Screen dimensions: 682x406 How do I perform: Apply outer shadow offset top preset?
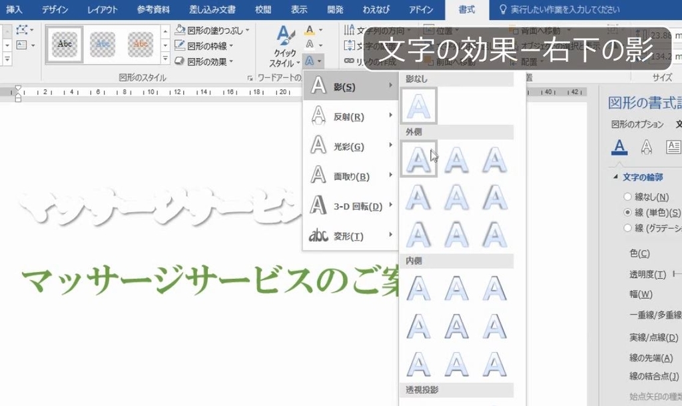point(456,235)
